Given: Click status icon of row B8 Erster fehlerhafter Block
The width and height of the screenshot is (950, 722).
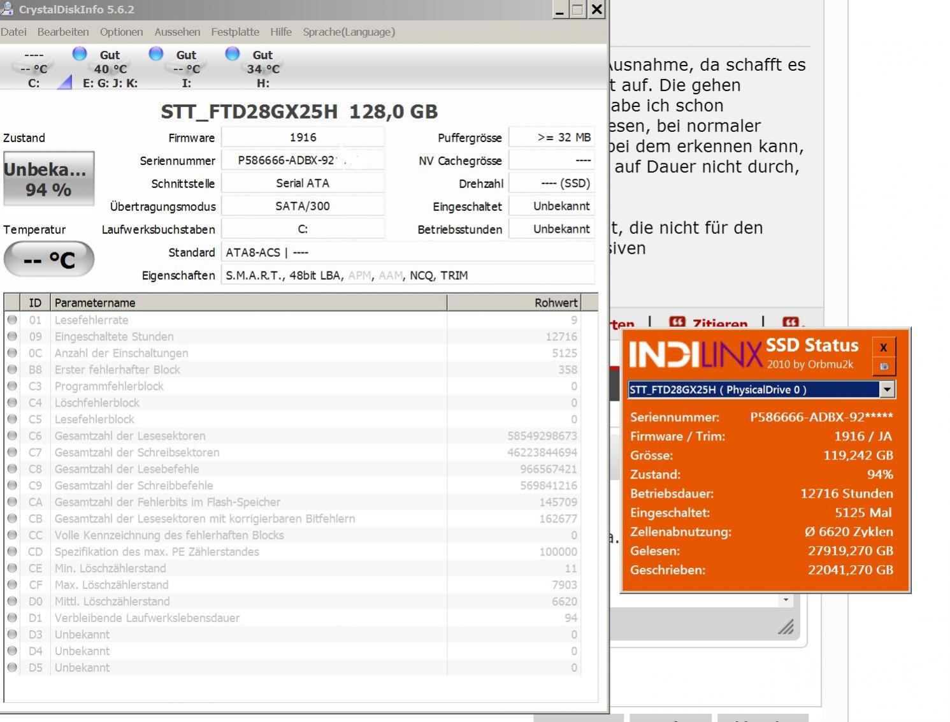Looking at the screenshot, I should (x=12, y=370).
